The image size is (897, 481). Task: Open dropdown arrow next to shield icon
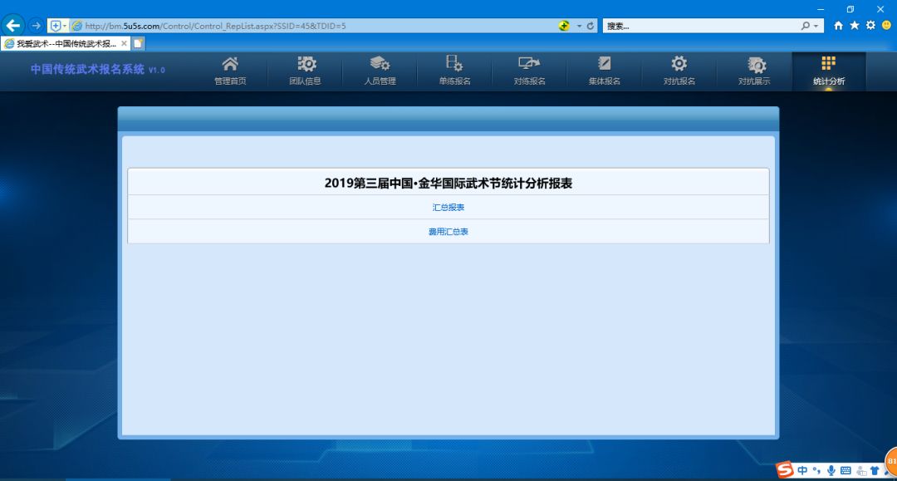[x=65, y=26]
